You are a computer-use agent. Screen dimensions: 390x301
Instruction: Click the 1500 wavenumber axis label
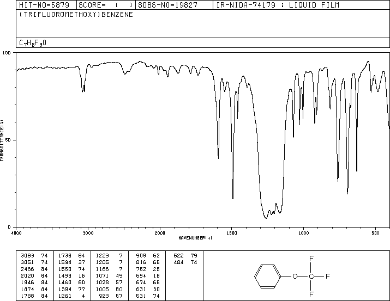tap(232, 233)
